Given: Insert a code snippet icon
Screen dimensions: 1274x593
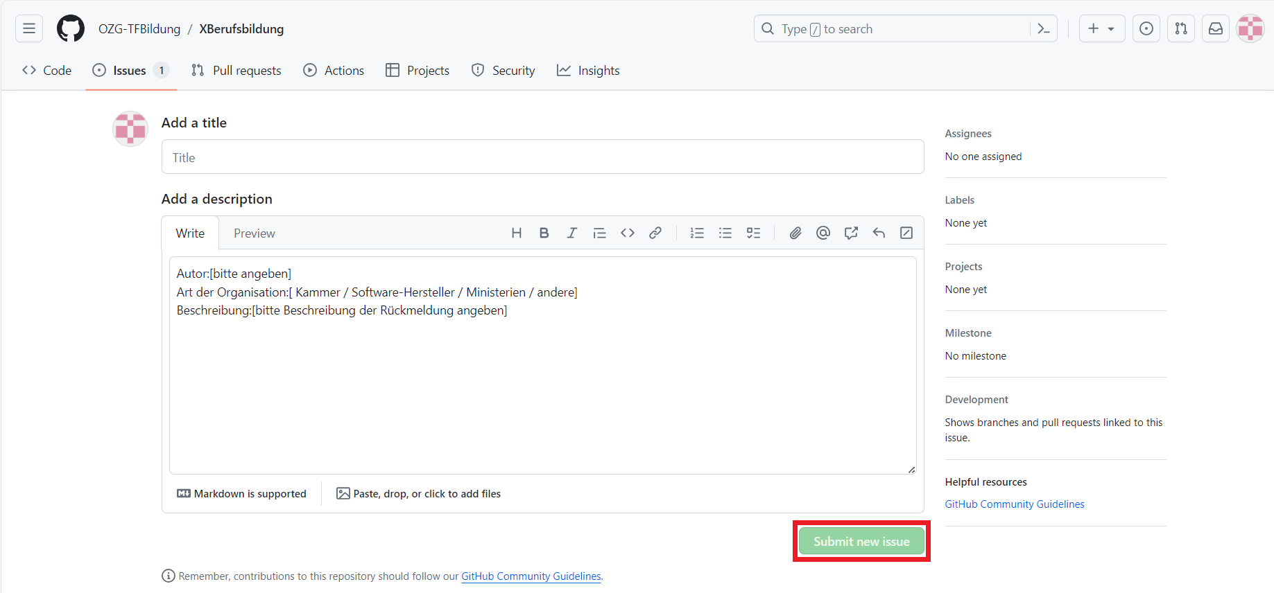Looking at the screenshot, I should pyautogui.click(x=628, y=233).
